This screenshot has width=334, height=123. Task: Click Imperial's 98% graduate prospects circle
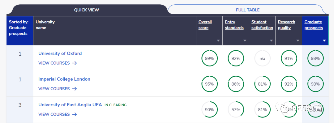315,84
